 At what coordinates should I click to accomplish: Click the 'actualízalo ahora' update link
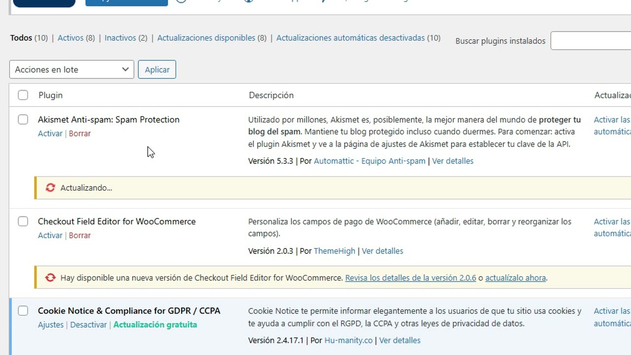tap(515, 278)
